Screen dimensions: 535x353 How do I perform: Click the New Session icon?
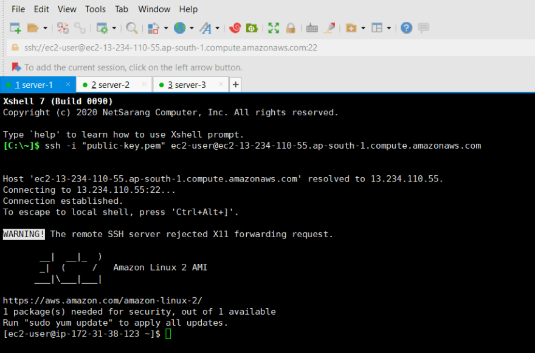15,28
